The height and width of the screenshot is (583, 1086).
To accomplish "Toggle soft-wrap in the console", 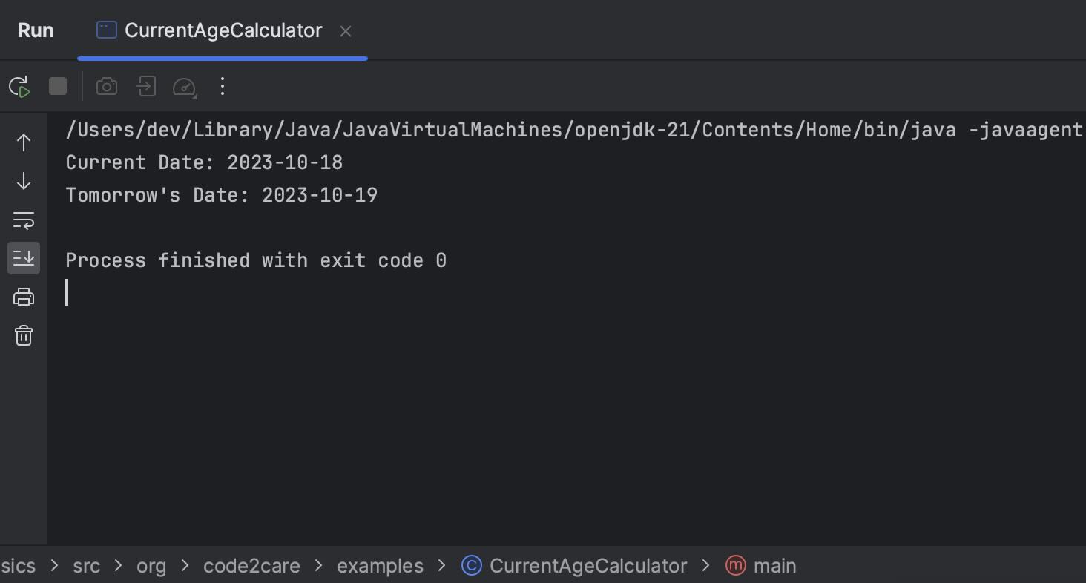I will click(23, 220).
